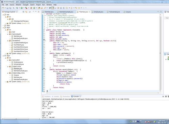
Task: Open the dropdown arrow beside New icon
Action: point(5,8)
